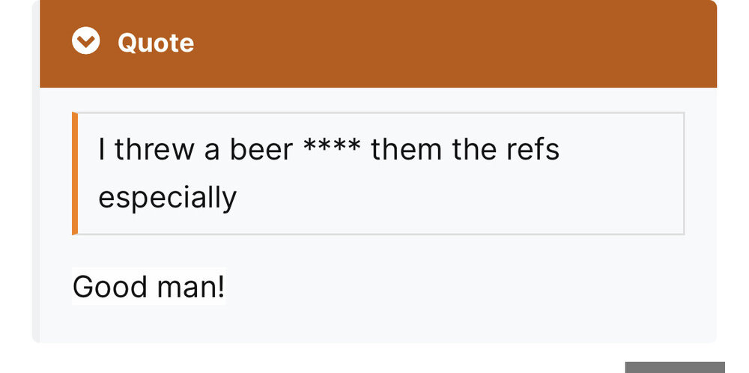Click the gray button at bottom right
Image resolution: width=749 pixels, height=373 pixels.
(674, 367)
